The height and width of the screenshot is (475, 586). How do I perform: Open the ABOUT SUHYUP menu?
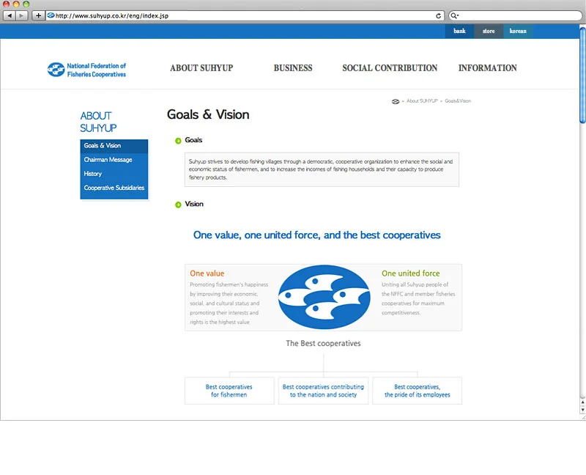pyautogui.click(x=201, y=68)
